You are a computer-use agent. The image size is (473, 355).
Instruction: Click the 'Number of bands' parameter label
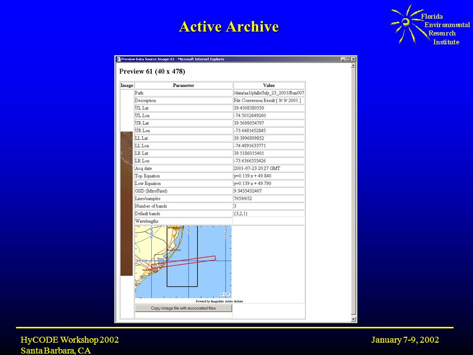point(151,206)
